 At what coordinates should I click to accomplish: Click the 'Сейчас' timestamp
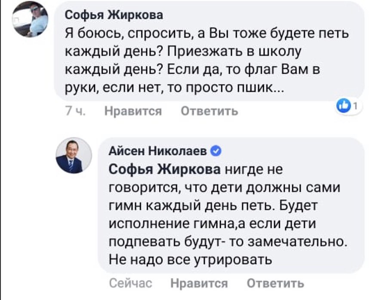(x=131, y=283)
